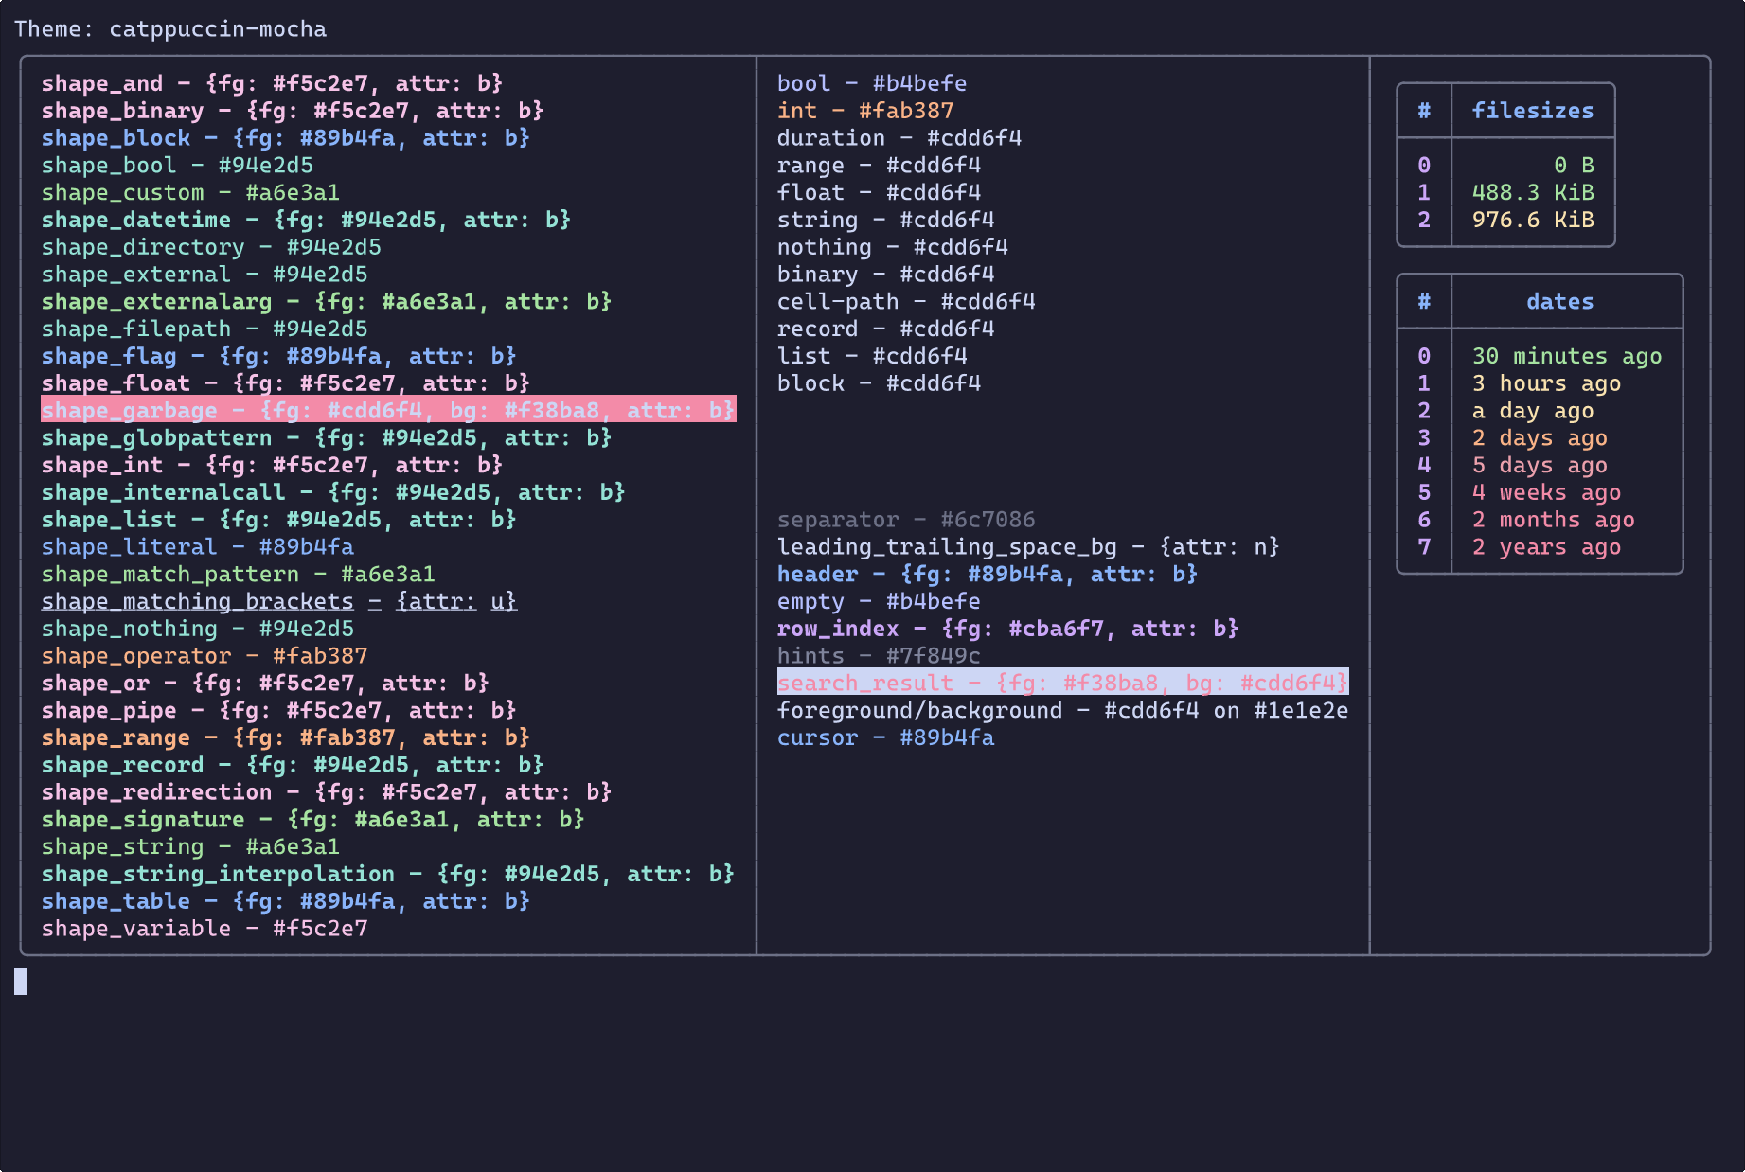Select the 976.6 KiB cell
1745x1172 pixels.
click(1533, 220)
